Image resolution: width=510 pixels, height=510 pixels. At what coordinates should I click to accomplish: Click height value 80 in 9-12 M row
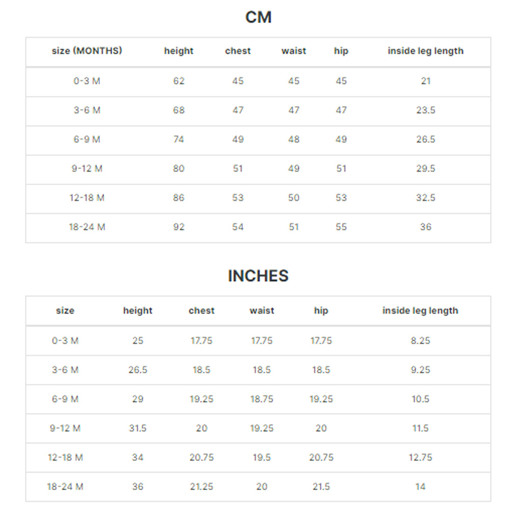178,168
